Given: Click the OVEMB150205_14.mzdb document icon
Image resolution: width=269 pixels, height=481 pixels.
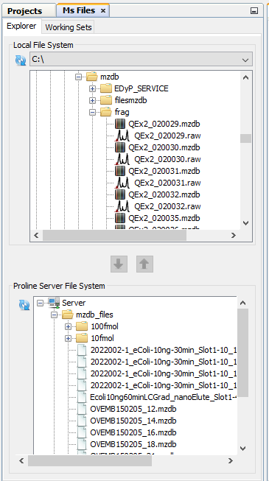Looking at the screenshot, I should coord(83,421).
